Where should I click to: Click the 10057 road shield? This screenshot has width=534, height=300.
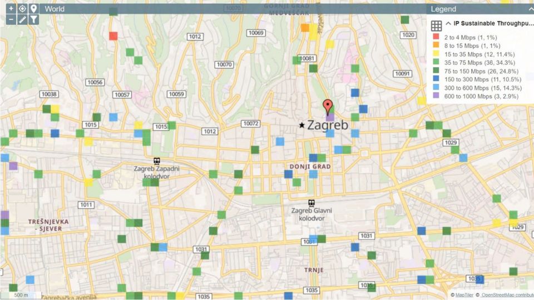[122, 94]
